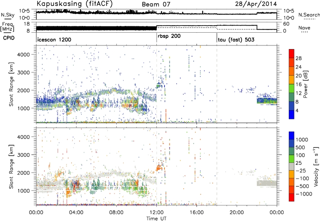Click the '1000' tick on the Velocity colorbar
Image resolution: width=320 pixels, height=221 pixels.
coord(302,140)
